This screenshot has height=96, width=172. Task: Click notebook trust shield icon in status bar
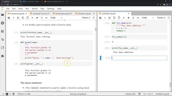tap(139, 94)
